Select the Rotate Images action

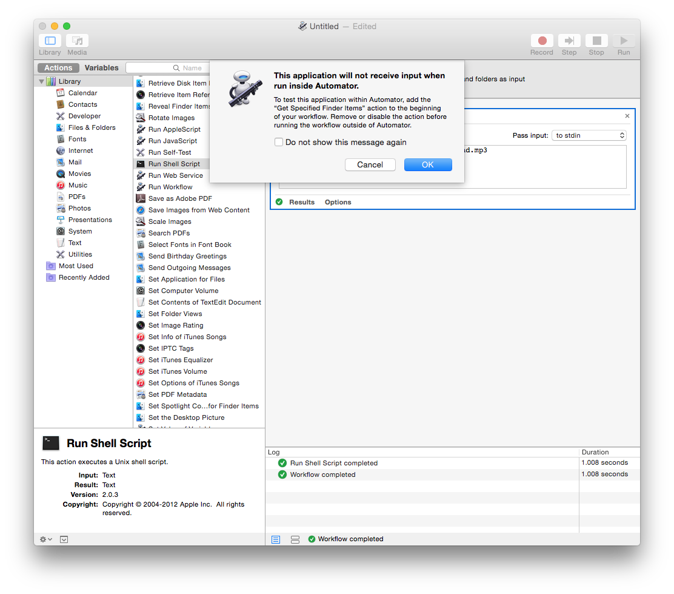(172, 118)
